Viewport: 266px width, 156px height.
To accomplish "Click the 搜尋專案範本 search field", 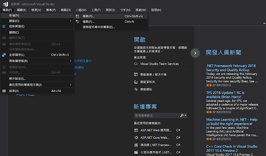I will (157, 116).
